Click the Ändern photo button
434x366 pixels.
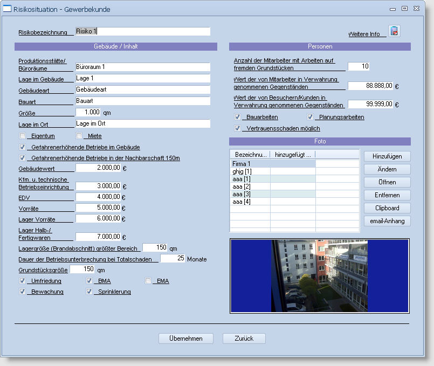coord(387,169)
